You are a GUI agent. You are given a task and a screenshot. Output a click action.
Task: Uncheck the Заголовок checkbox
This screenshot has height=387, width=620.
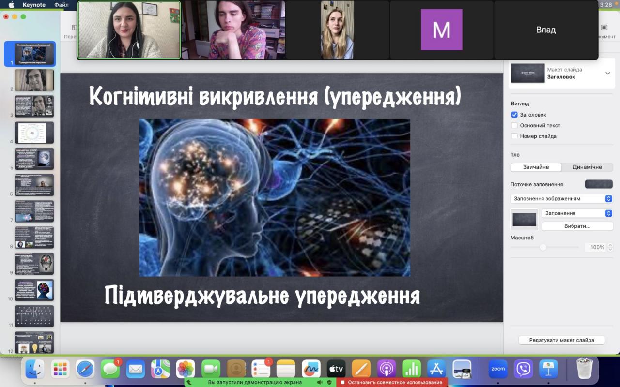tap(514, 115)
